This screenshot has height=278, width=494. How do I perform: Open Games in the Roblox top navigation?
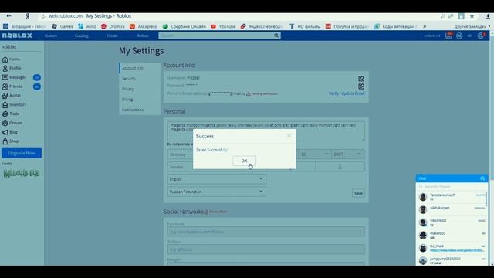pyautogui.click(x=51, y=36)
